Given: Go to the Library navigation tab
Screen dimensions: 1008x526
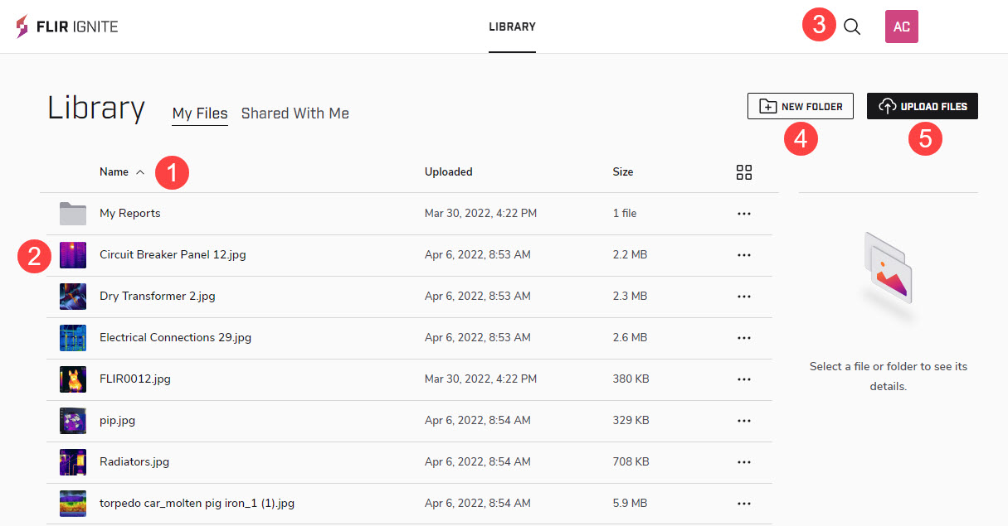Looking at the screenshot, I should click(x=512, y=27).
